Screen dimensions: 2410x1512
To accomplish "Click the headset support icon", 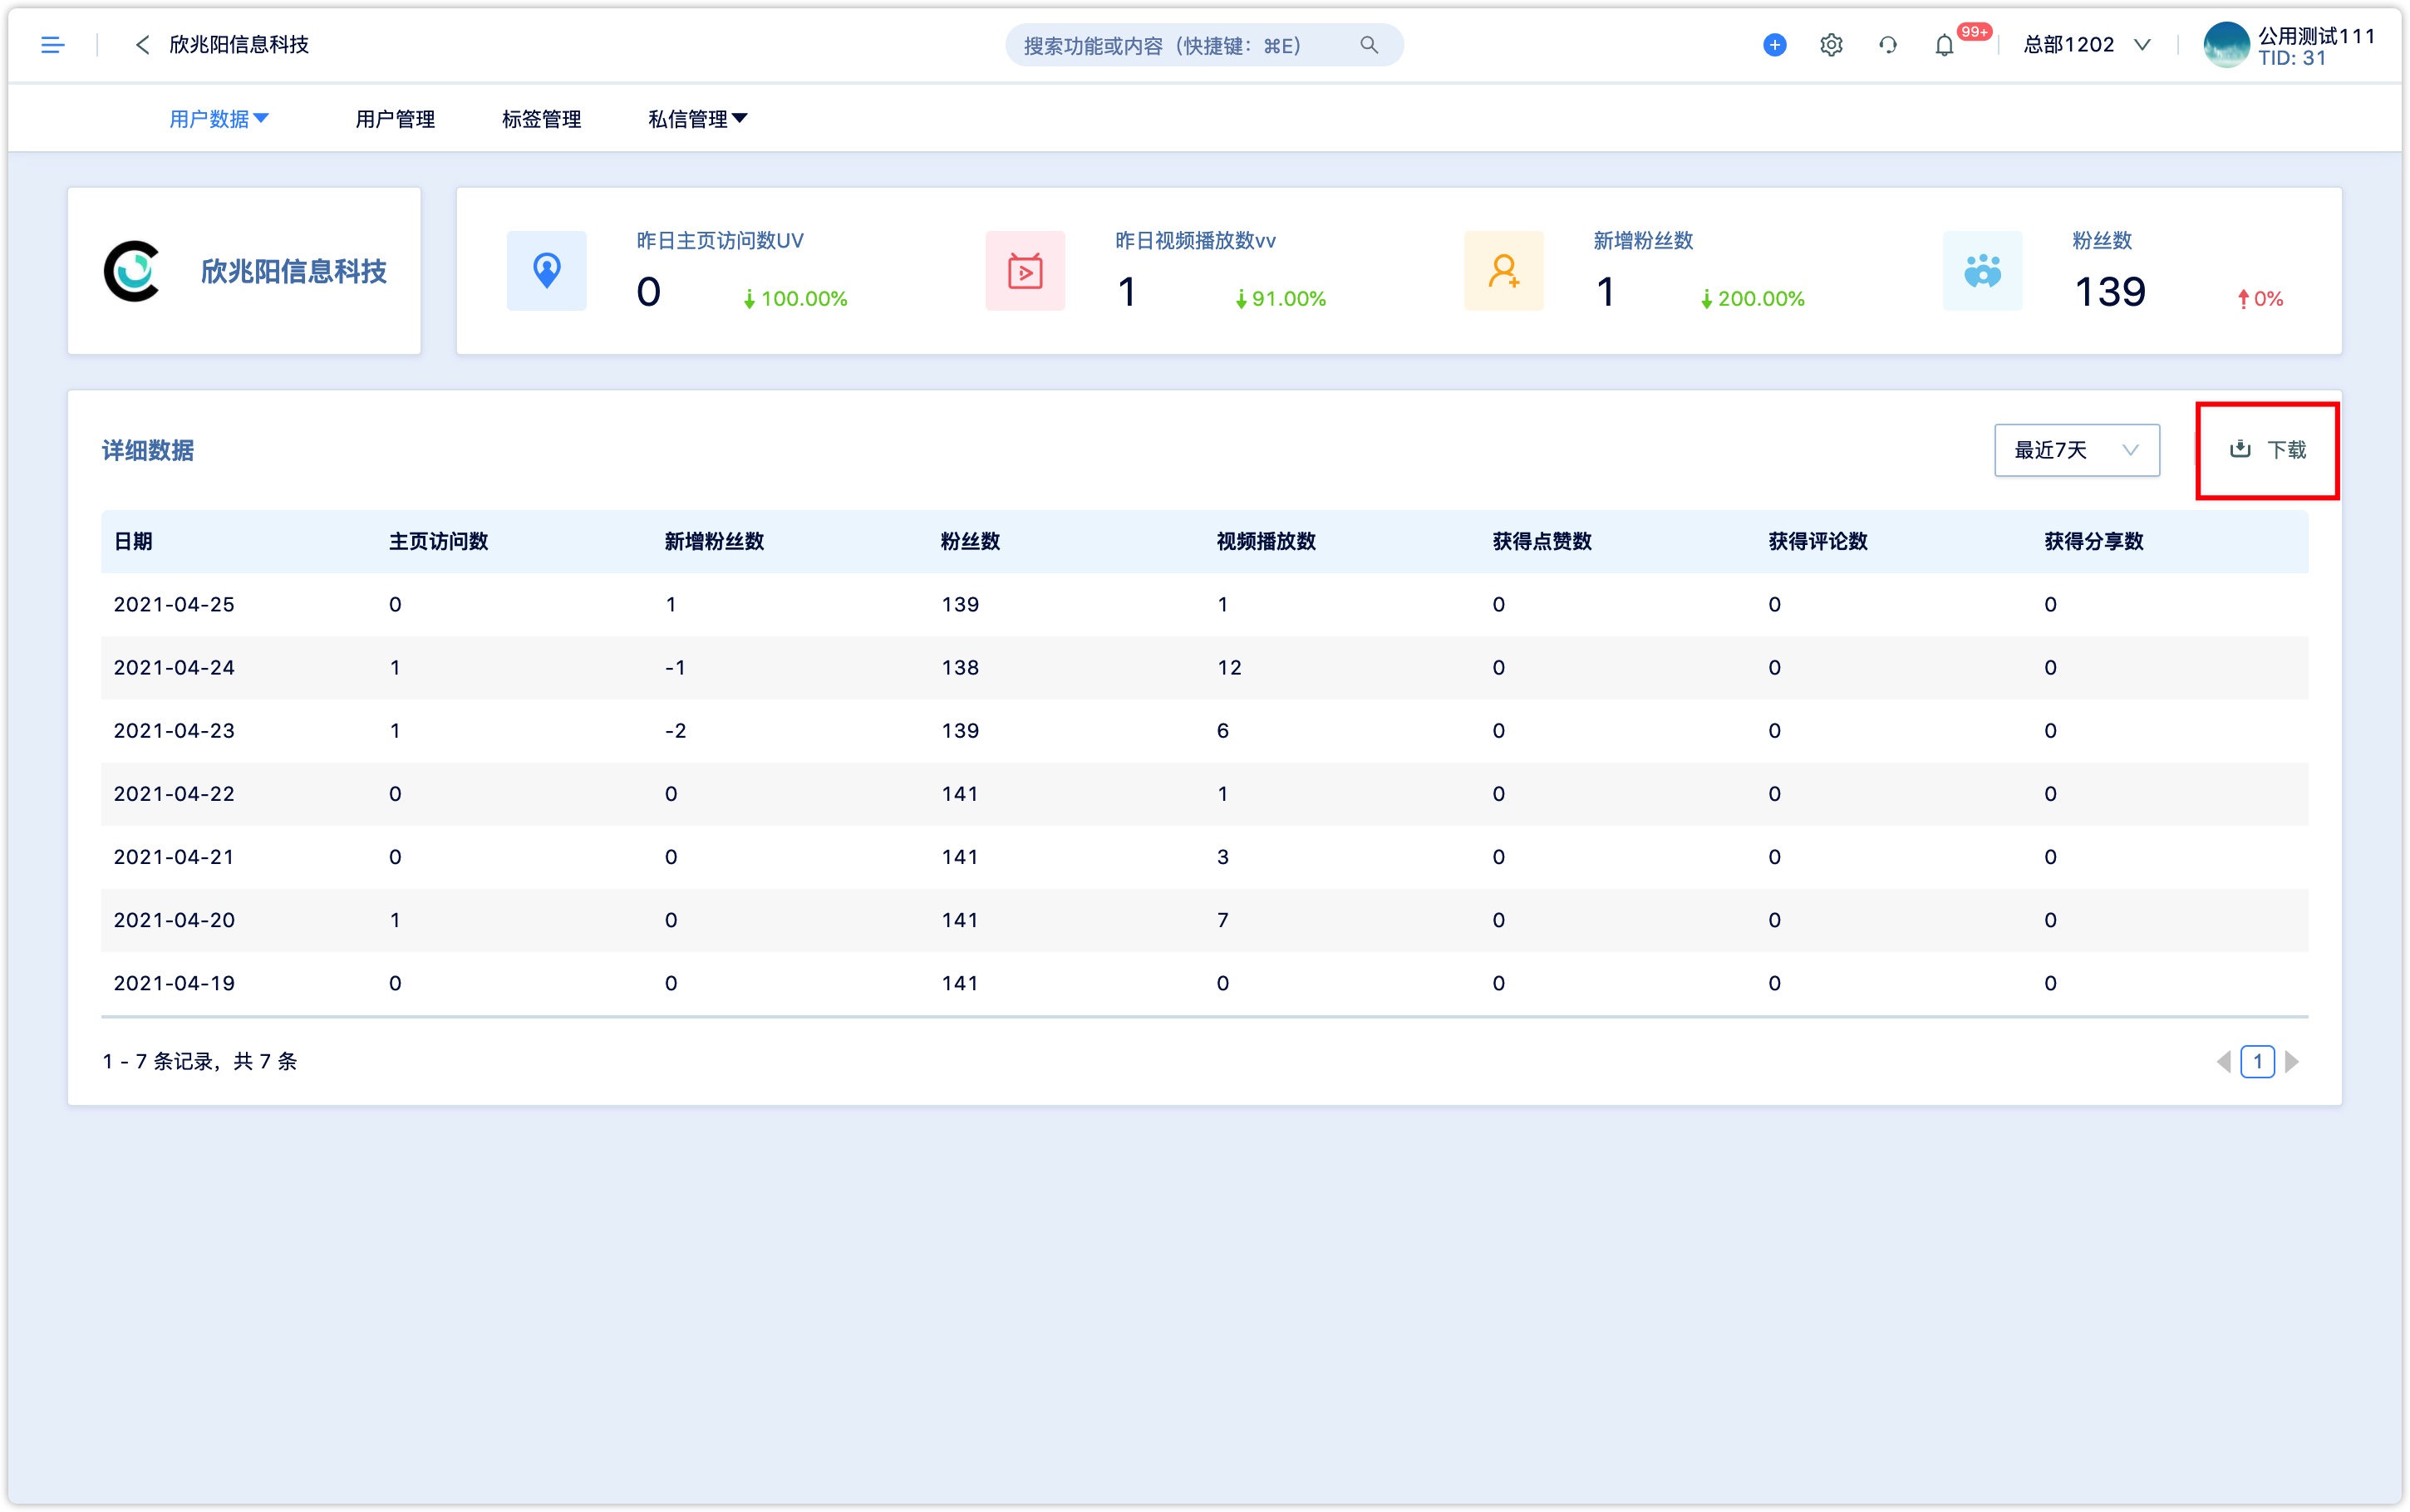I will coord(1887,45).
